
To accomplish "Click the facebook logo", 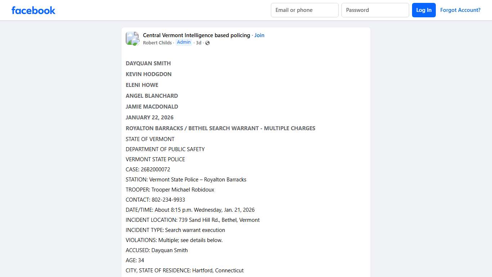I will coord(33,10).
